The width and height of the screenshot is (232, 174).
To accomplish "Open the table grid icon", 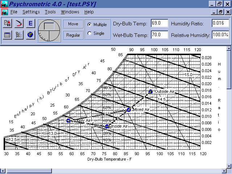I will pyautogui.click(x=7, y=35).
